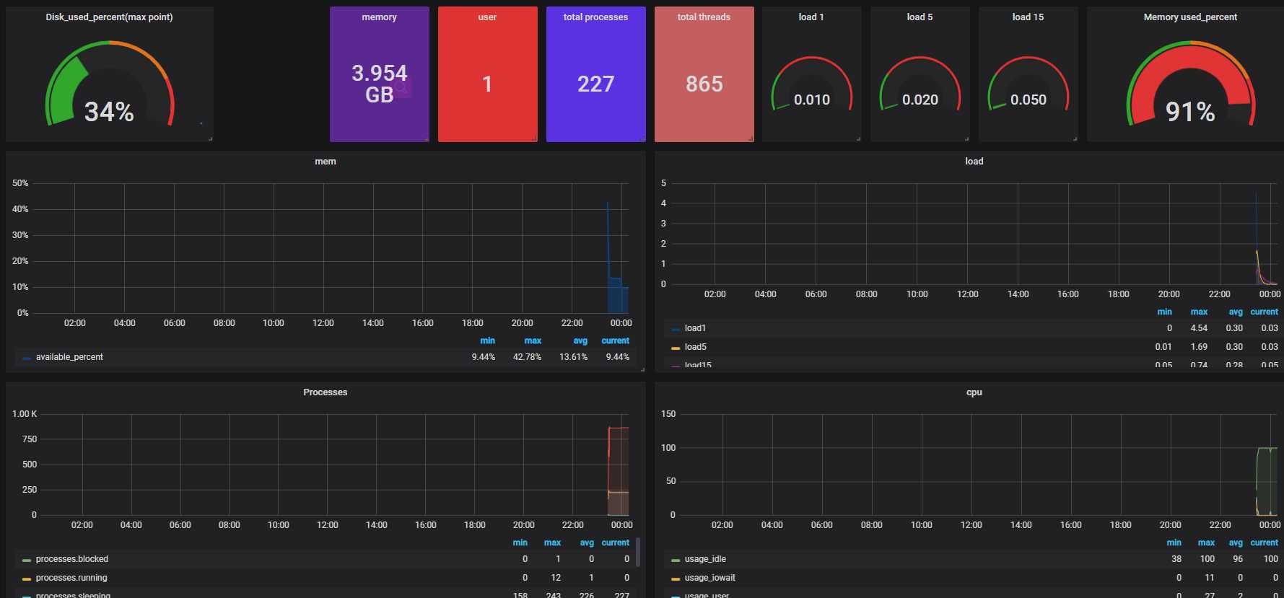Sort Processes legend by current column

(x=615, y=542)
